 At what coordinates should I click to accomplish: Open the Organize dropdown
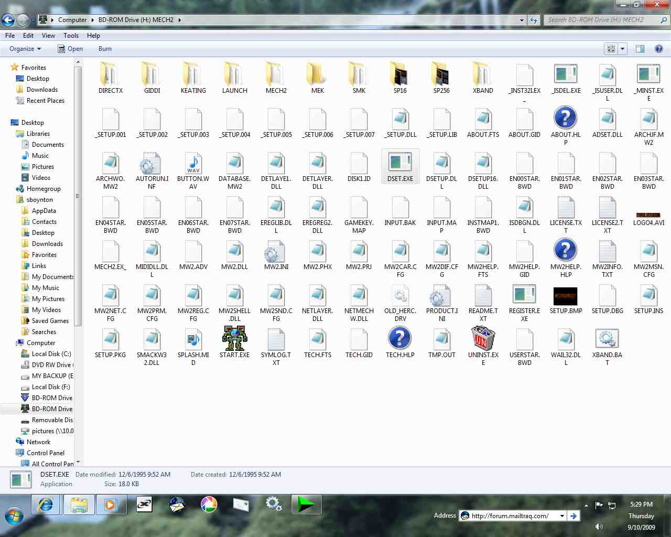[24, 48]
